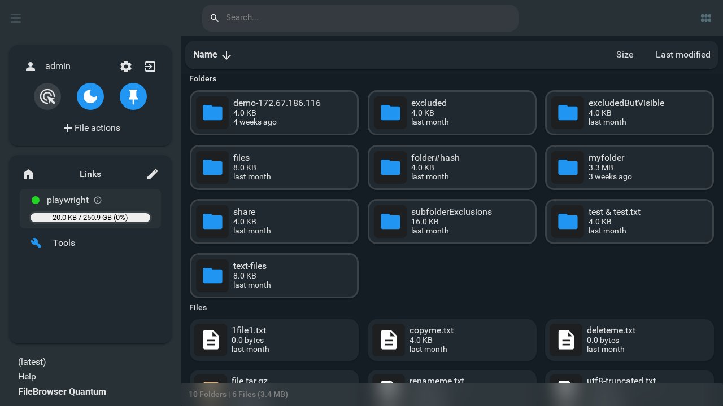723x406 pixels.
Task: Click the 1file1.txt file name
Action: pyautogui.click(x=249, y=330)
